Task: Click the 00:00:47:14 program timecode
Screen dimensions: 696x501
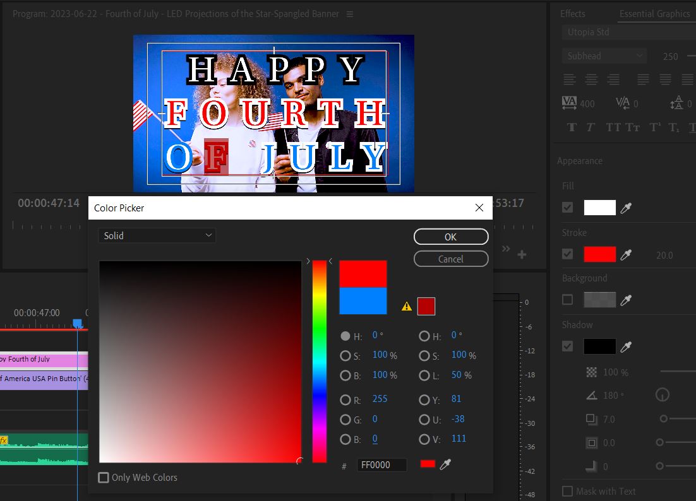Action: (49, 203)
